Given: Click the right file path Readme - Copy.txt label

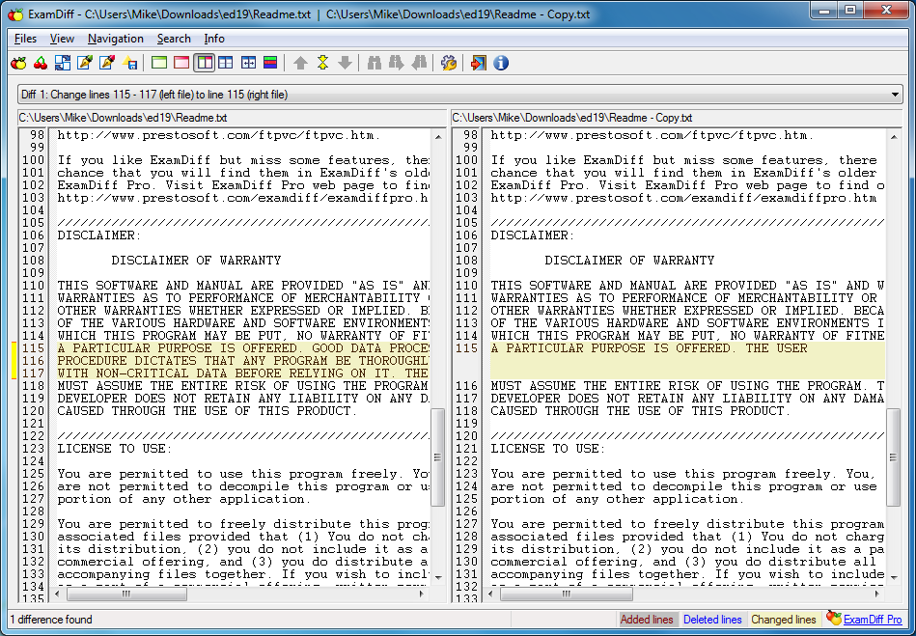Looking at the screenshot, I should (x=572, y=118).
